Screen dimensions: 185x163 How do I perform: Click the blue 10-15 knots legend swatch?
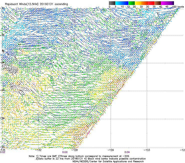[125, 3]
